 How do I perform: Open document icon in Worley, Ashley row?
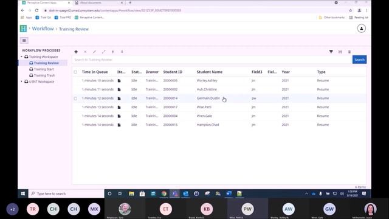[x=119, y=81]
